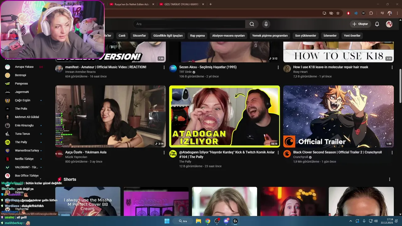Open options menu for manifest Amateur video
The width and height of the screenshot is (402, 226).
click(164, 67)
